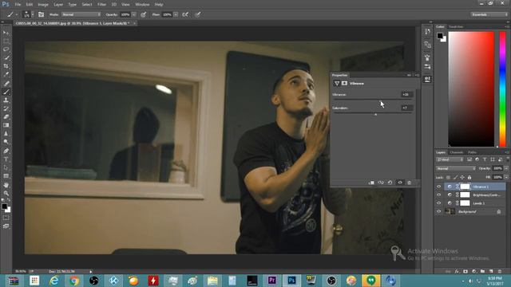Click foreground color swatch in toolbox
511x287 pixels.
pos(4,206)
